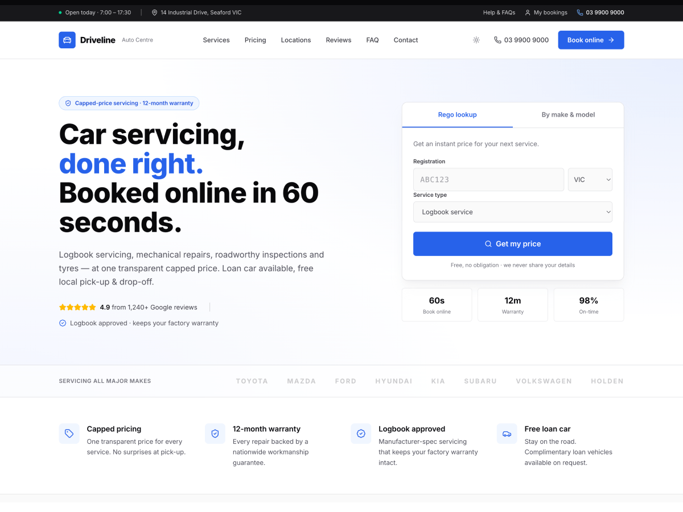Click the SERVICING ALL MAJOR MAKES label
Screen dimensions: 683x512
point(105,381)
